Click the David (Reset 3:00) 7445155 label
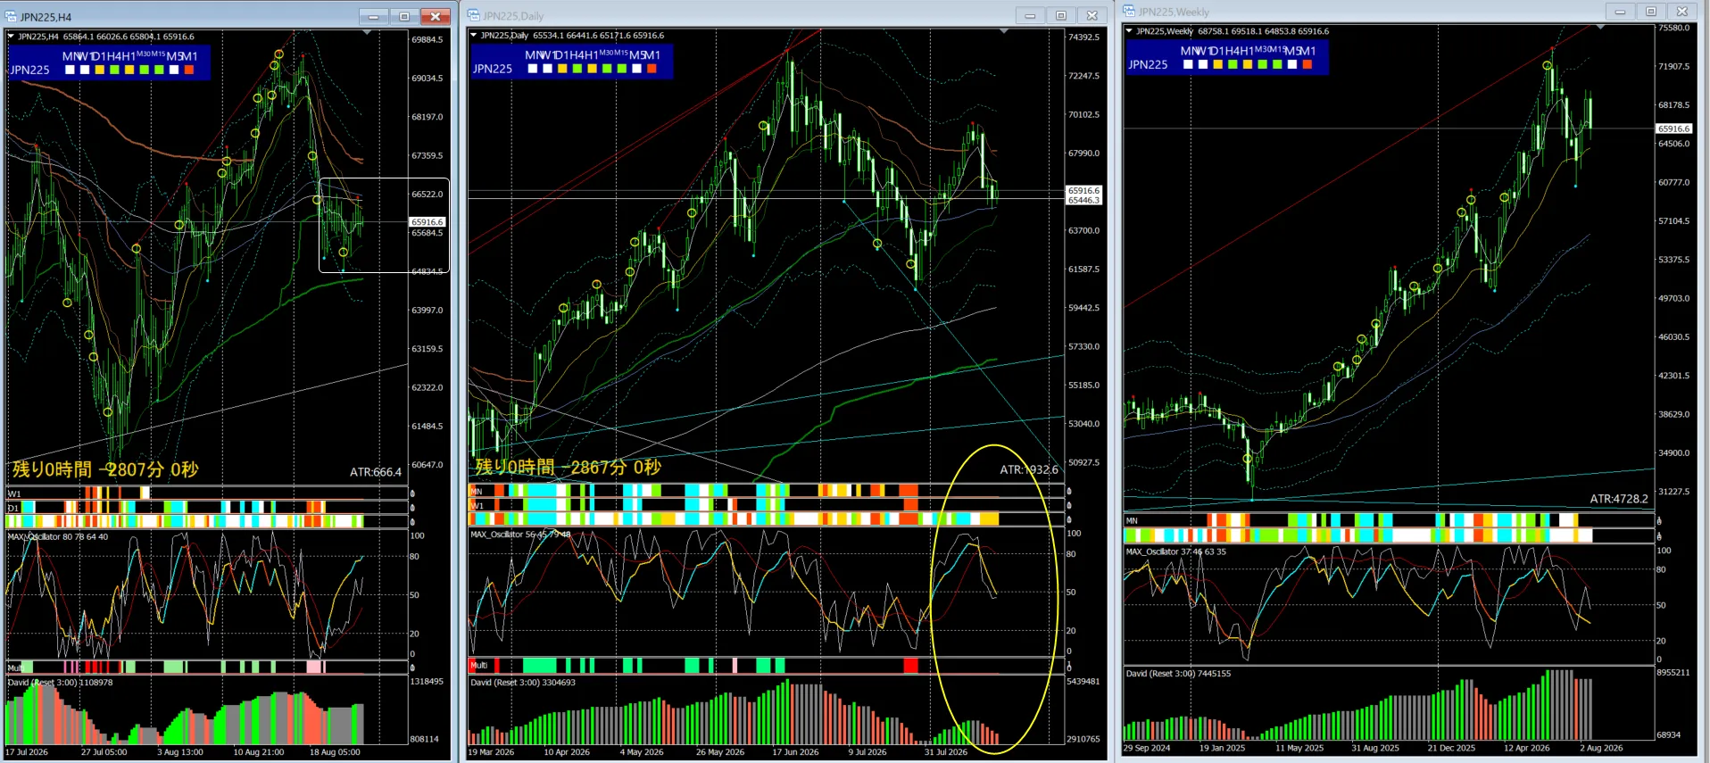1710x763 pixels. pyautogui.click(x=1178, y=674)
